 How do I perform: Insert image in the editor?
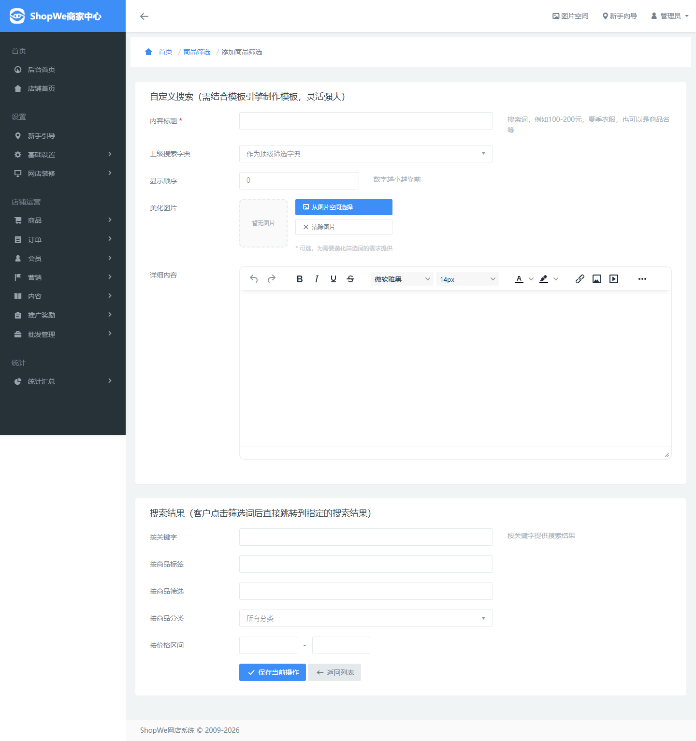pos(597,279)
